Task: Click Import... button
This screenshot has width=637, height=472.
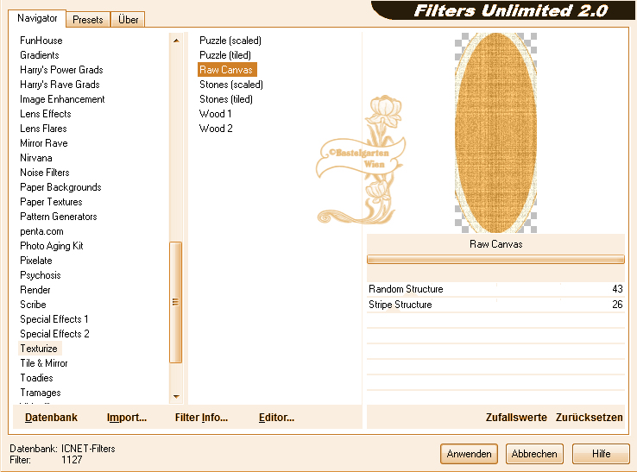Action: pos(127,418)
